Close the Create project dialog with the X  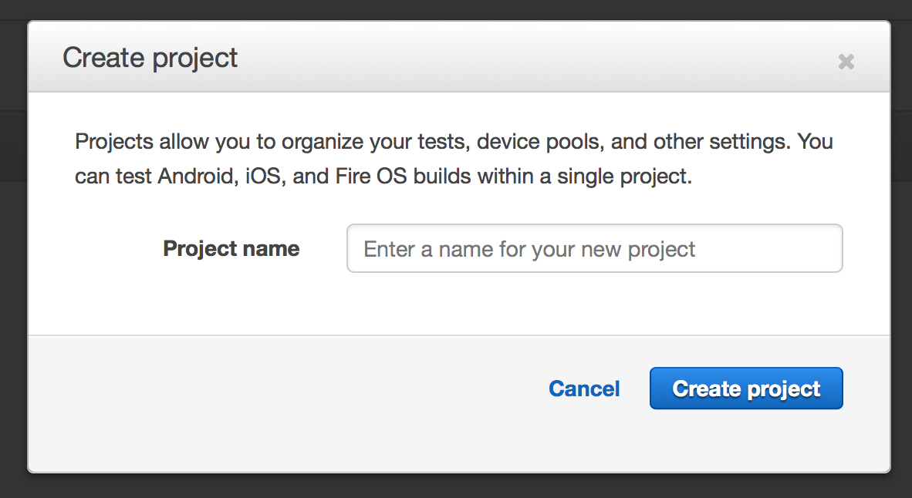[x=846, y=62]
